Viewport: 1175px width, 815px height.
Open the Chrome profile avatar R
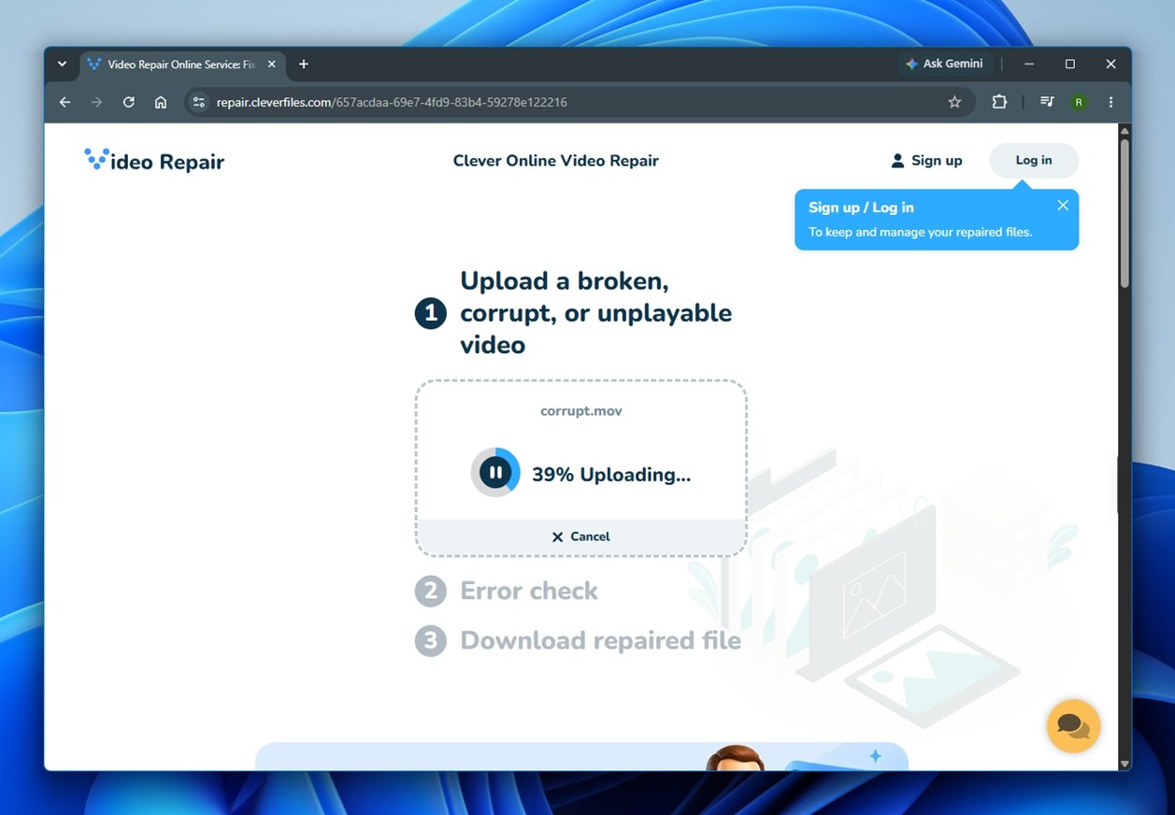(x=1079, y=102)
